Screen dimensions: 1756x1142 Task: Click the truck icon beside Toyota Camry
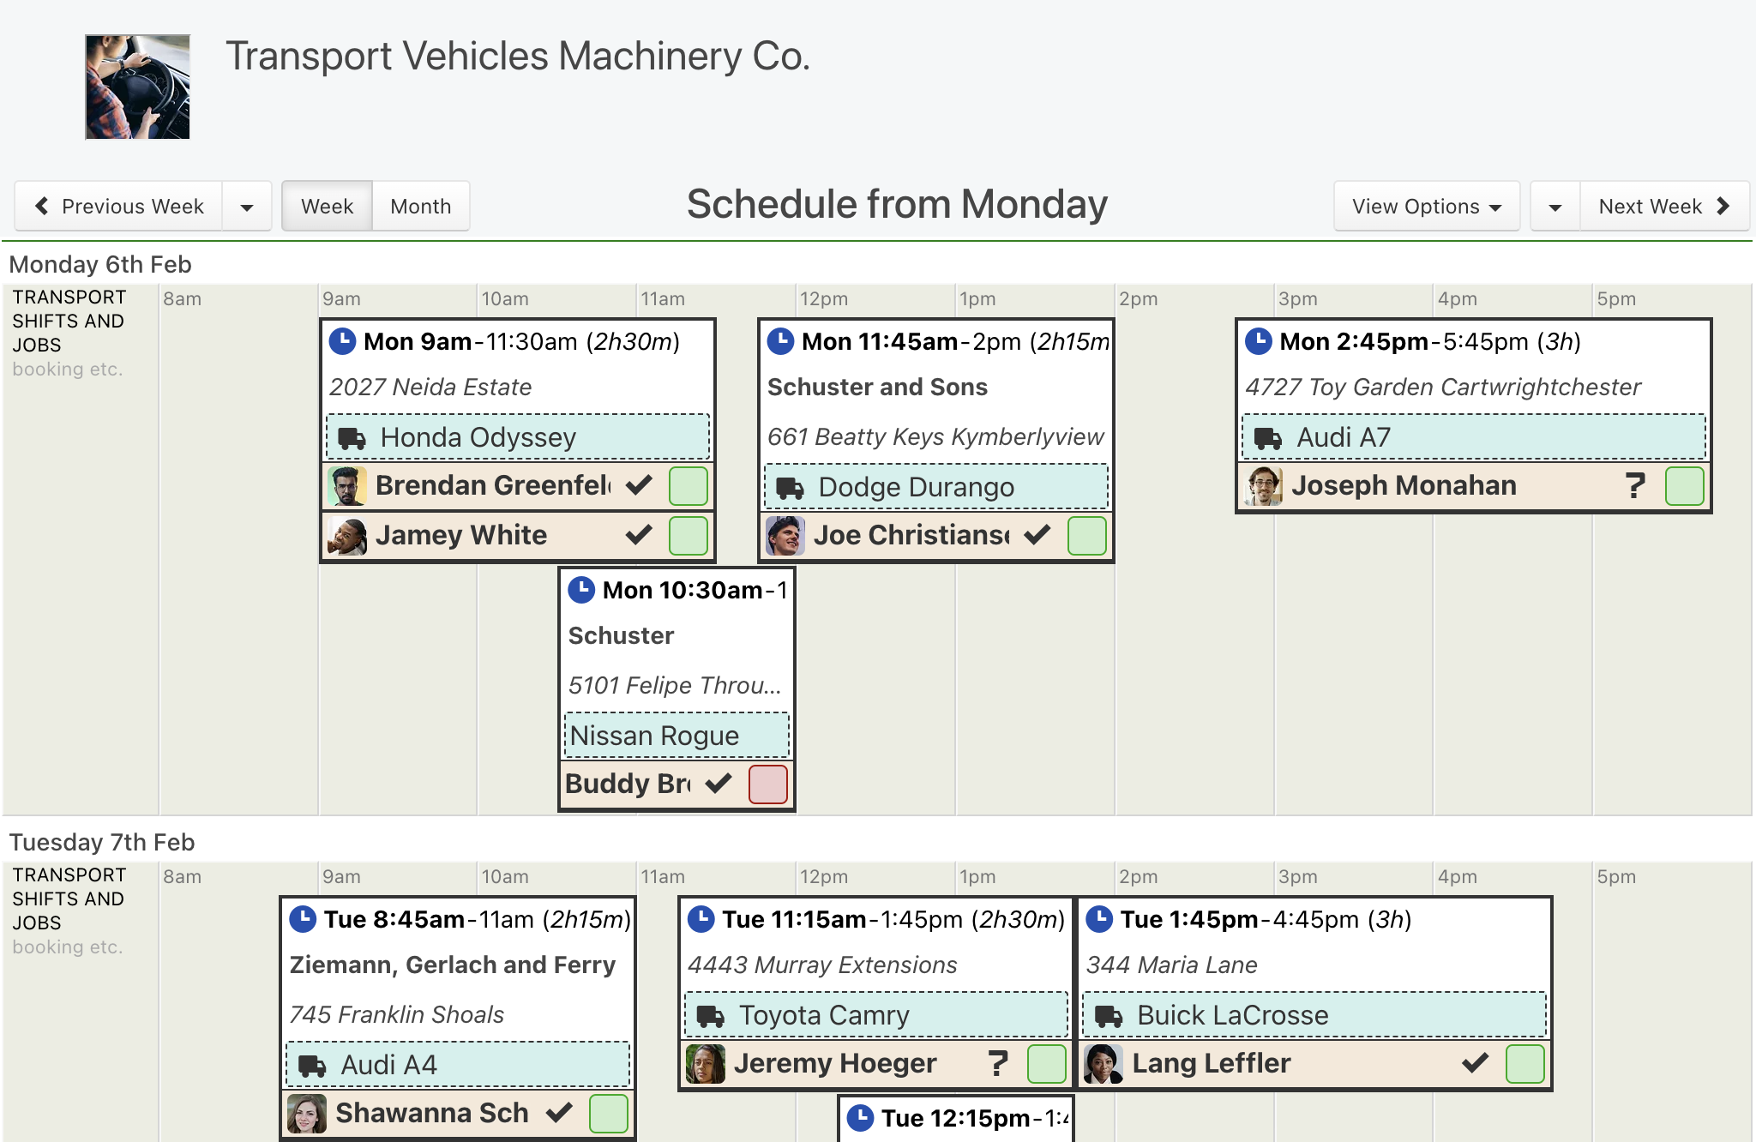click(710, 1017)
